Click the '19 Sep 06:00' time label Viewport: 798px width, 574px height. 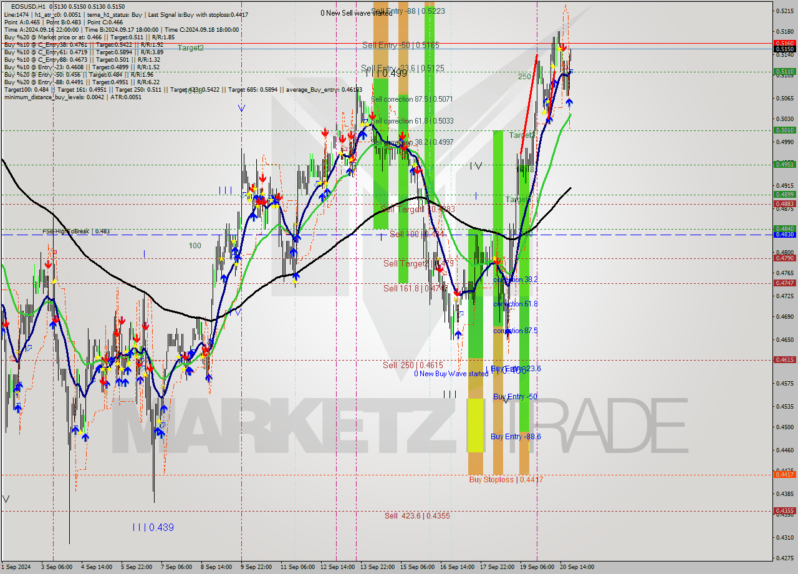pos(537,567)
